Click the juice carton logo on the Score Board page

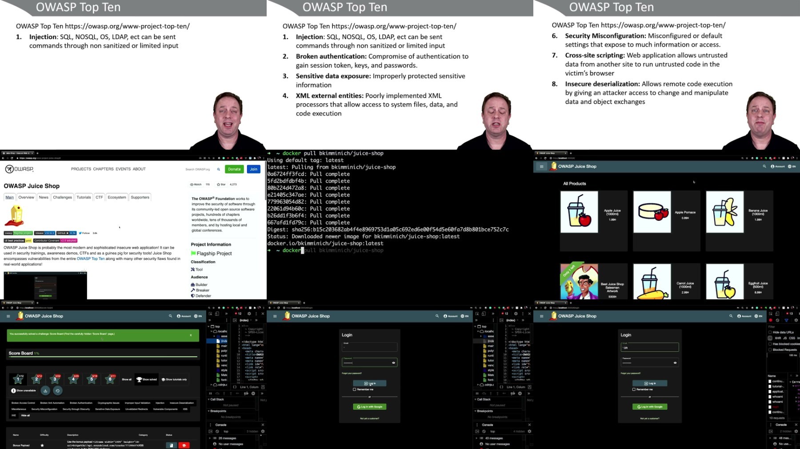pos(20,316)
